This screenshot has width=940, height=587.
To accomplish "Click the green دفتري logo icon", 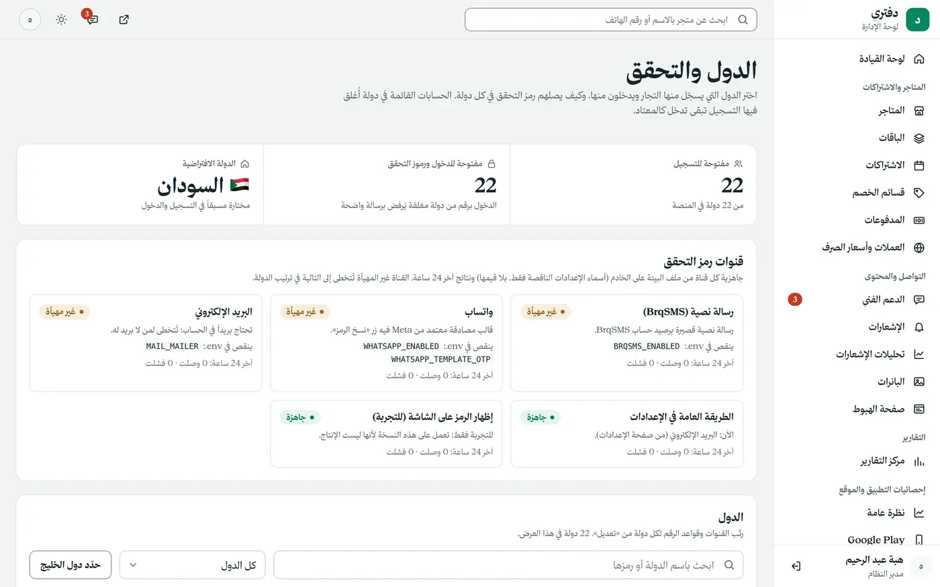I will pos(917,19).
